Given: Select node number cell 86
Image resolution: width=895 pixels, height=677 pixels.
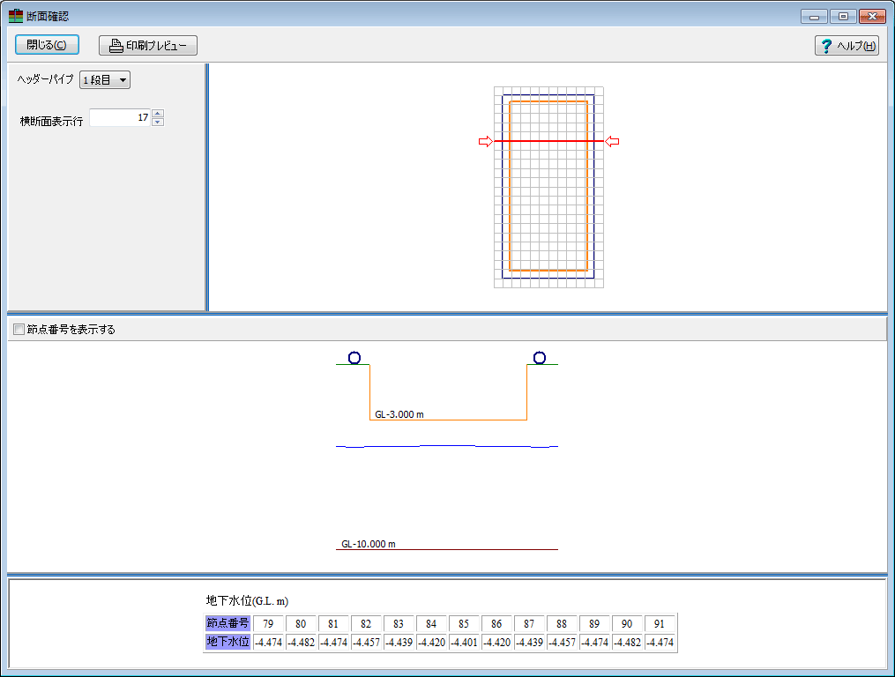Looking at the screenshot, I should [x=496, y=623].
